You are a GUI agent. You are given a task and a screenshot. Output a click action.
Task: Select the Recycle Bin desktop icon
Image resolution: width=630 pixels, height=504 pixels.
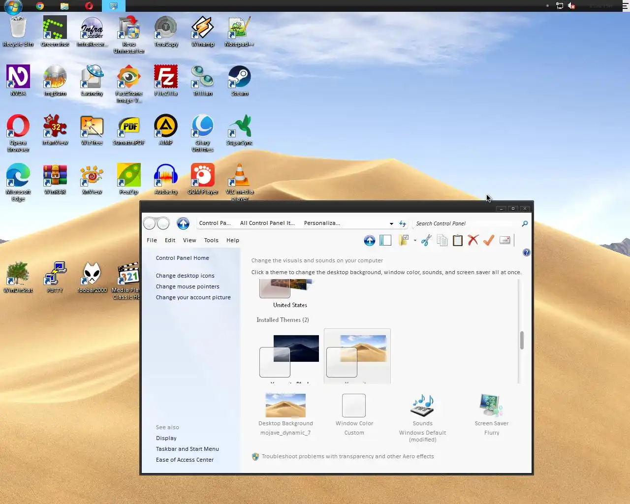click(x=18, y=31)
